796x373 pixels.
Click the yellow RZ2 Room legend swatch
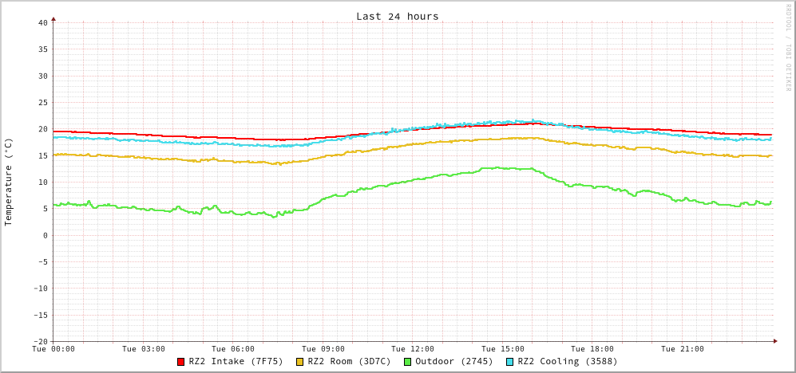300,362
